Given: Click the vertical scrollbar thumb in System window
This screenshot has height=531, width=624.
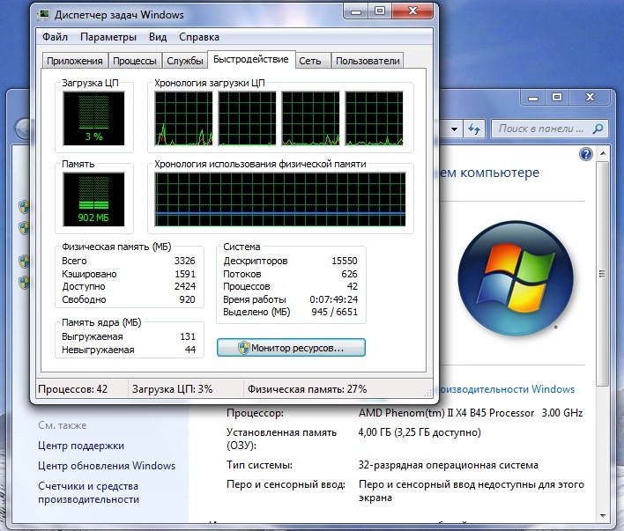Looking at the screenshot, I should pos(603,273).
